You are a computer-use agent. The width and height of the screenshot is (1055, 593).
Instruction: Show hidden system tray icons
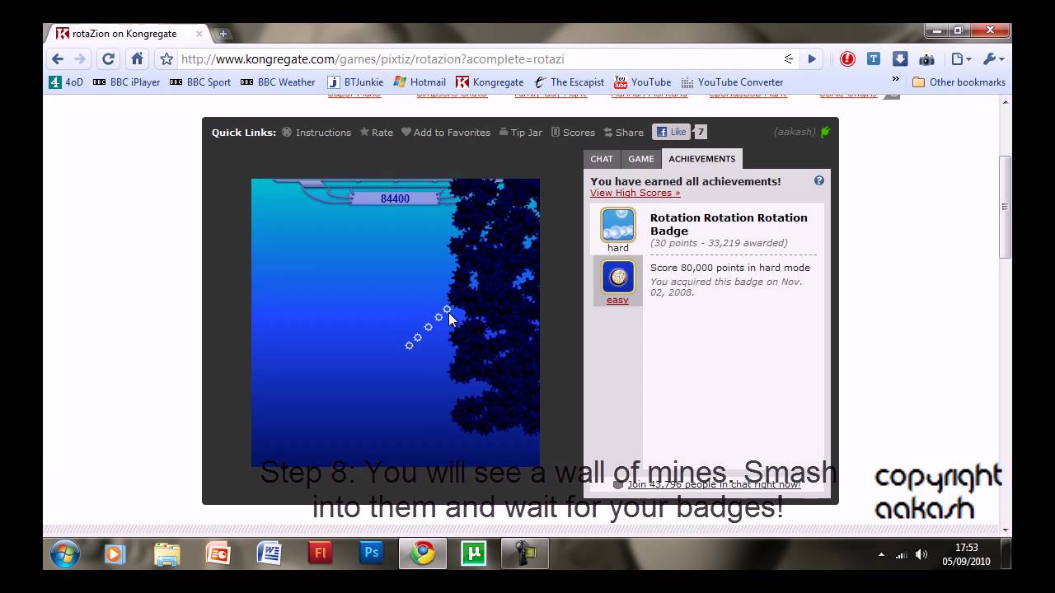pyautogui.click(x=881, y=554)
